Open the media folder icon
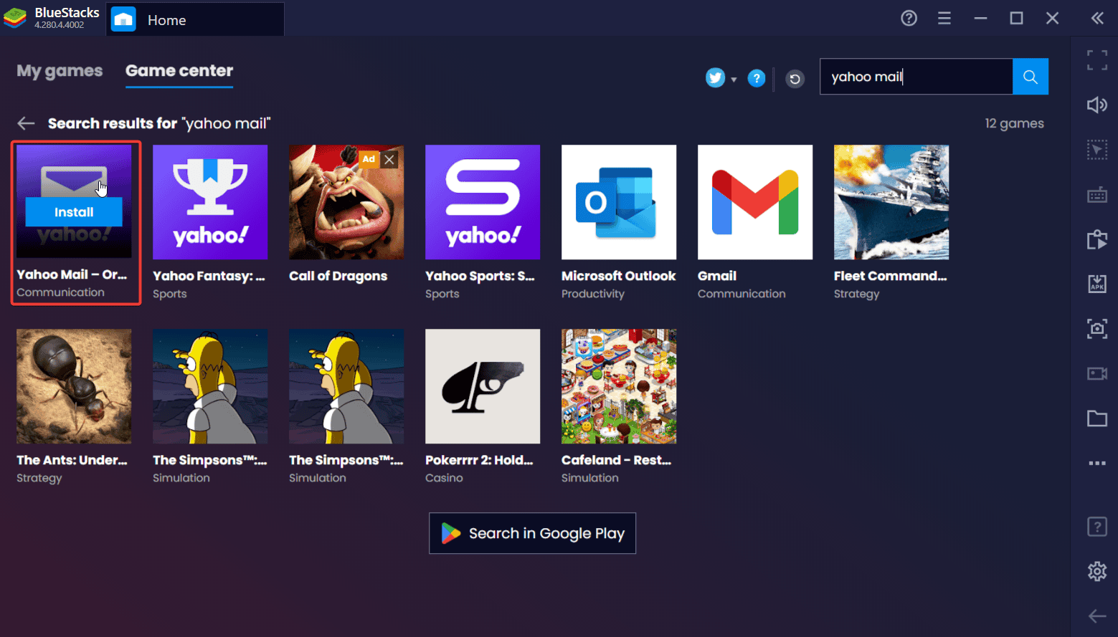 pos(1097,418)
